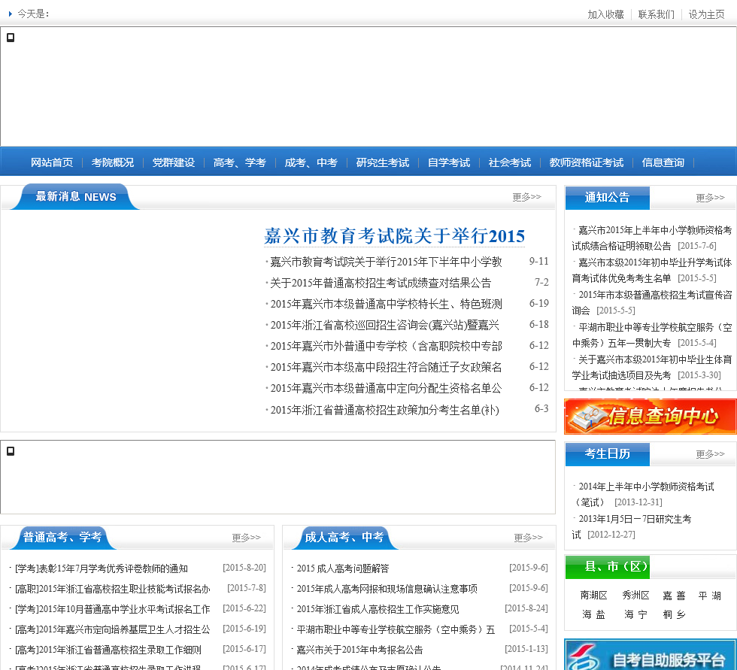Open notice 平湖市职业中等专业学校航空服务 dated 2015-5-4
737x670 pixels.
click(x=651, y=335)
